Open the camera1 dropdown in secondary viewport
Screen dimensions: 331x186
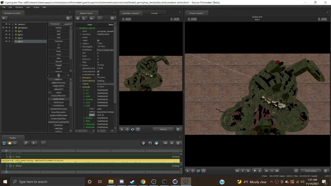tap(163, 129)
